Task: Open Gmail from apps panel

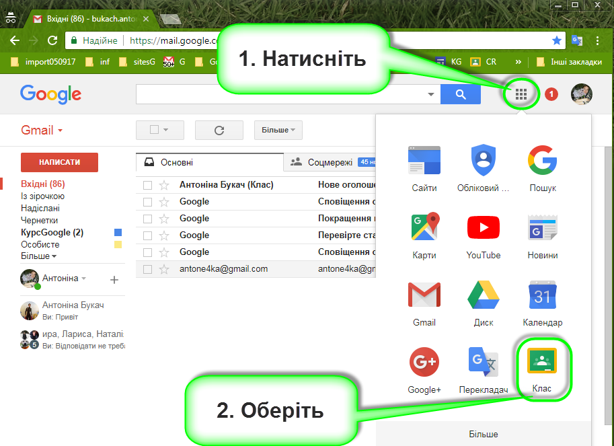Action: tap(424, 303)
